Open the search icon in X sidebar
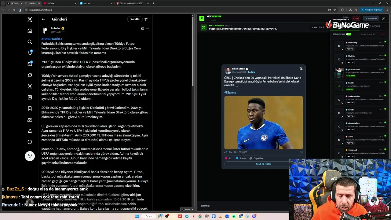 30,42
